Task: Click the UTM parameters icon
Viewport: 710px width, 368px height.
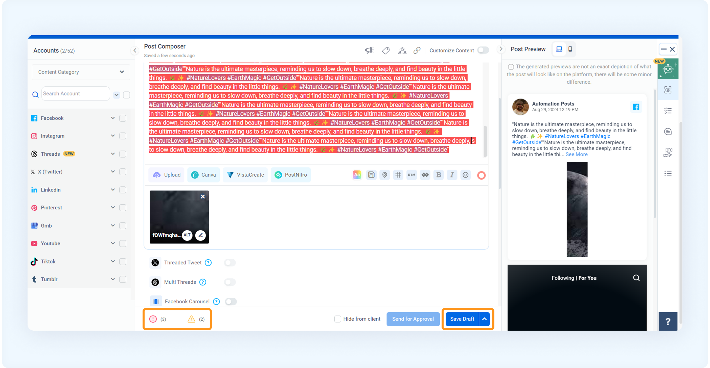Action: (411, 175)
